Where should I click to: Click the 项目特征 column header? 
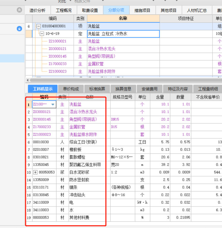[186, 18]
